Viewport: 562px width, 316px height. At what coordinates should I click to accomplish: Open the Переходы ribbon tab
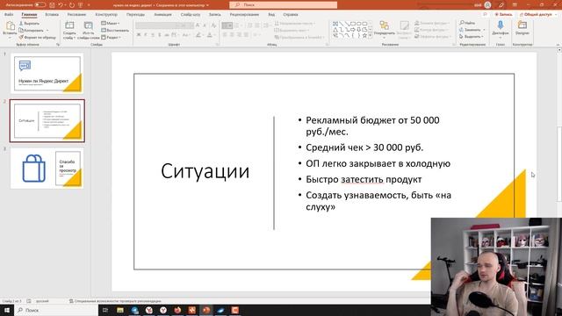point(135,15)
